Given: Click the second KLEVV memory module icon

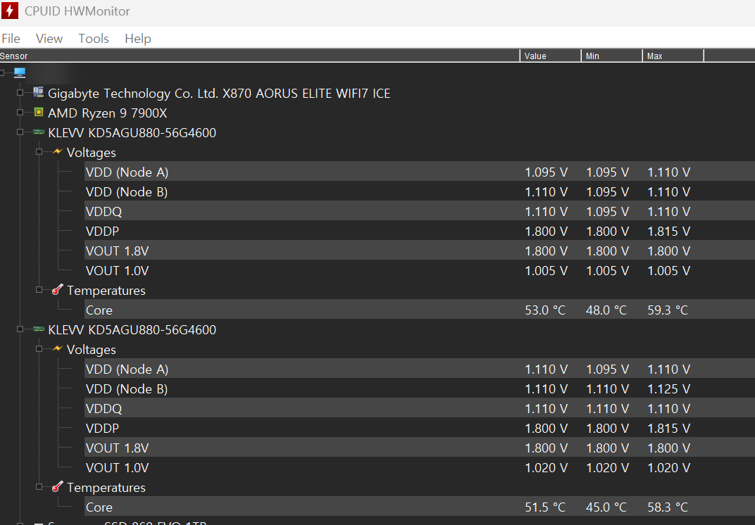Looking at the screenshot, I should (x=39, y=329).
